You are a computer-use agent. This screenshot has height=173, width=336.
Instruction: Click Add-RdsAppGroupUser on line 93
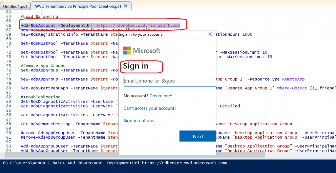44,146
